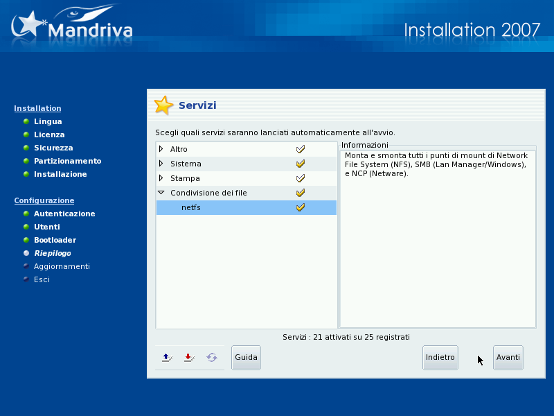Viewport: 554px width, 416px height.
Task: Expand the Sistema tree node
Action: tap(161, 164)
